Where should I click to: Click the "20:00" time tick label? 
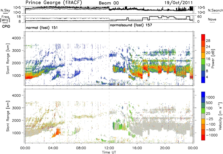click(x=165, y=148)
